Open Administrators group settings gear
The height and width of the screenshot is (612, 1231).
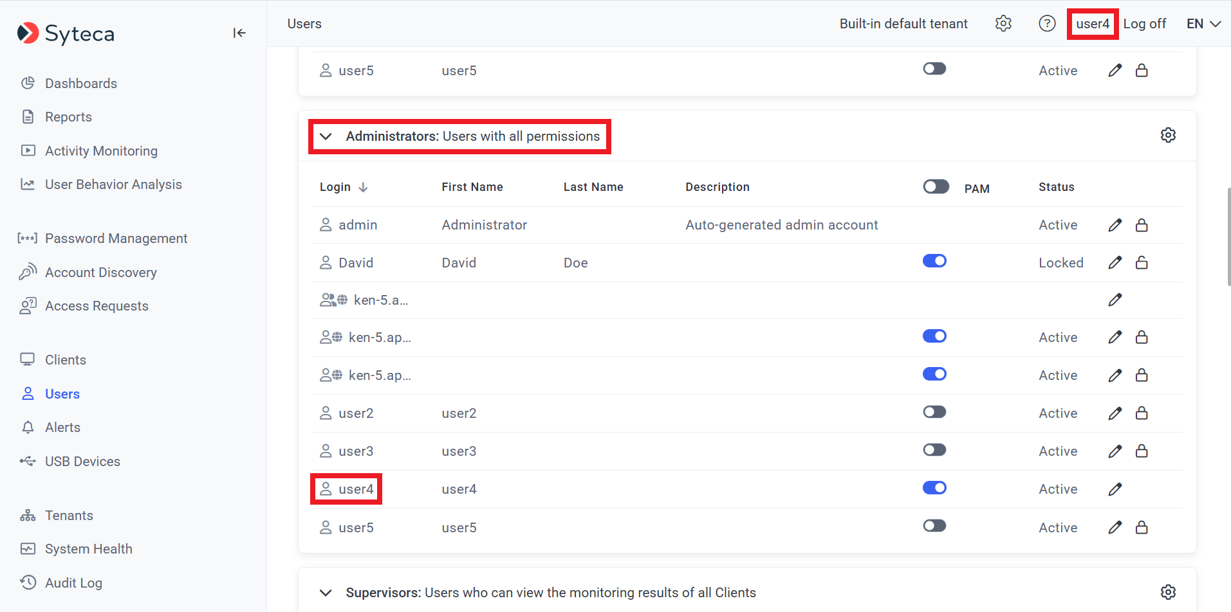pyautogui.click(x=1168, y=135)
